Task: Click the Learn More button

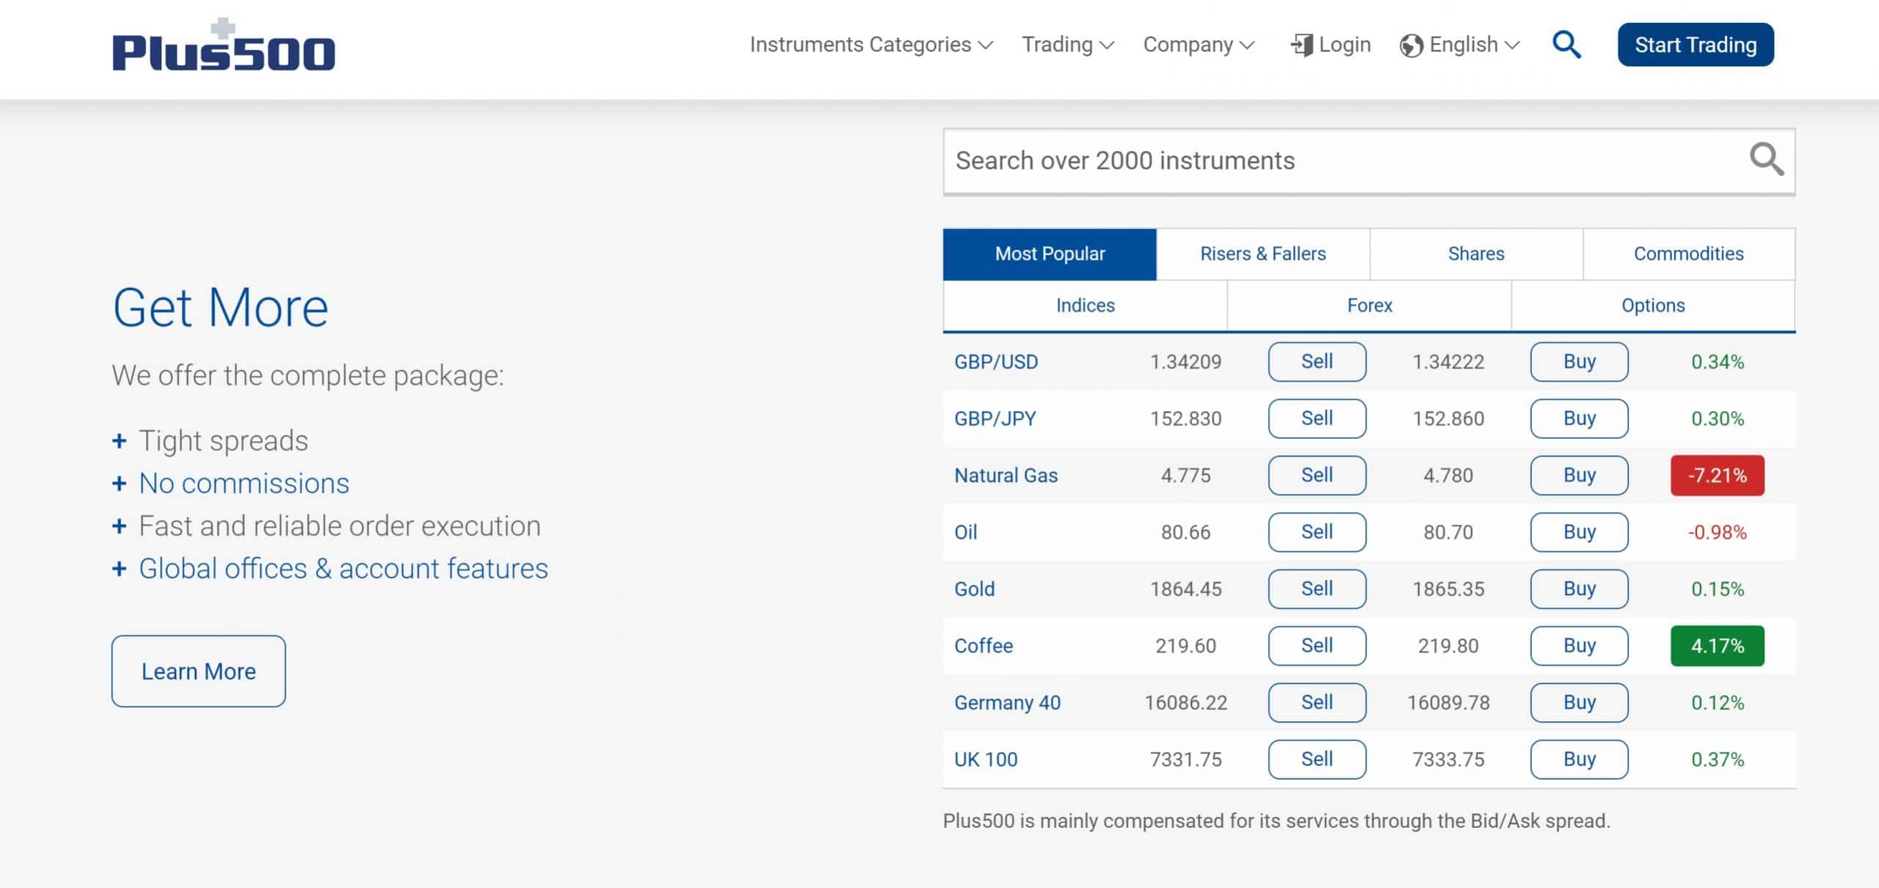Action: pyautogui.click(x=198, y=672)
